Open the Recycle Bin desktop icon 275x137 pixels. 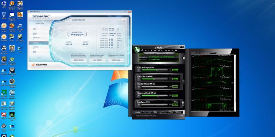4,15
